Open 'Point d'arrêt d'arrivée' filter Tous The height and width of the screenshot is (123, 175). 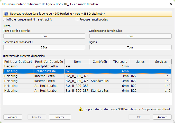[x=44, y=36]
